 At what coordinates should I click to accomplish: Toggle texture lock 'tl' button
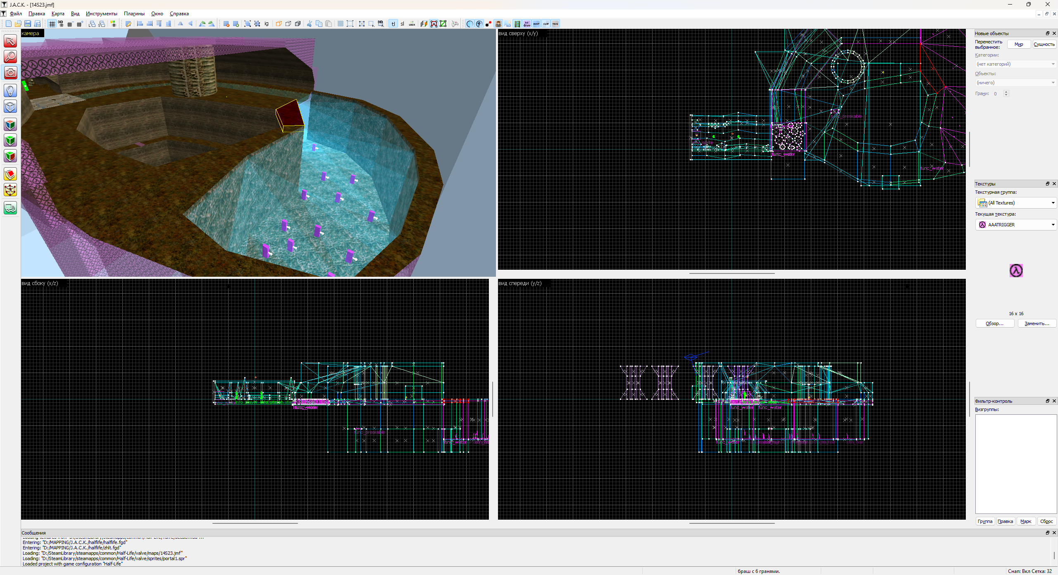[393, 24]
